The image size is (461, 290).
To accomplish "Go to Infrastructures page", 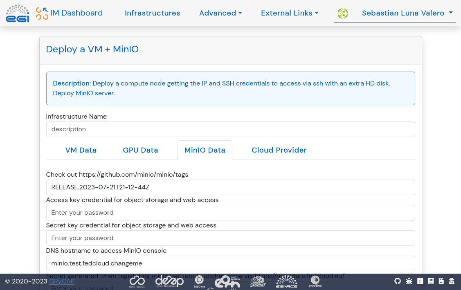I will pyautogui.click(x=152, y=13).
